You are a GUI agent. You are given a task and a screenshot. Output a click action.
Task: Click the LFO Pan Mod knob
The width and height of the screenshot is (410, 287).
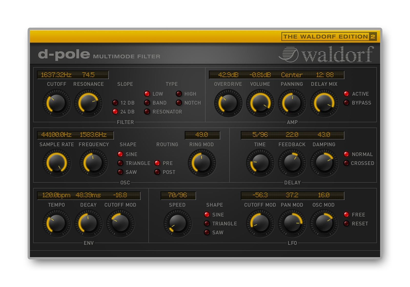coord(292,224)
